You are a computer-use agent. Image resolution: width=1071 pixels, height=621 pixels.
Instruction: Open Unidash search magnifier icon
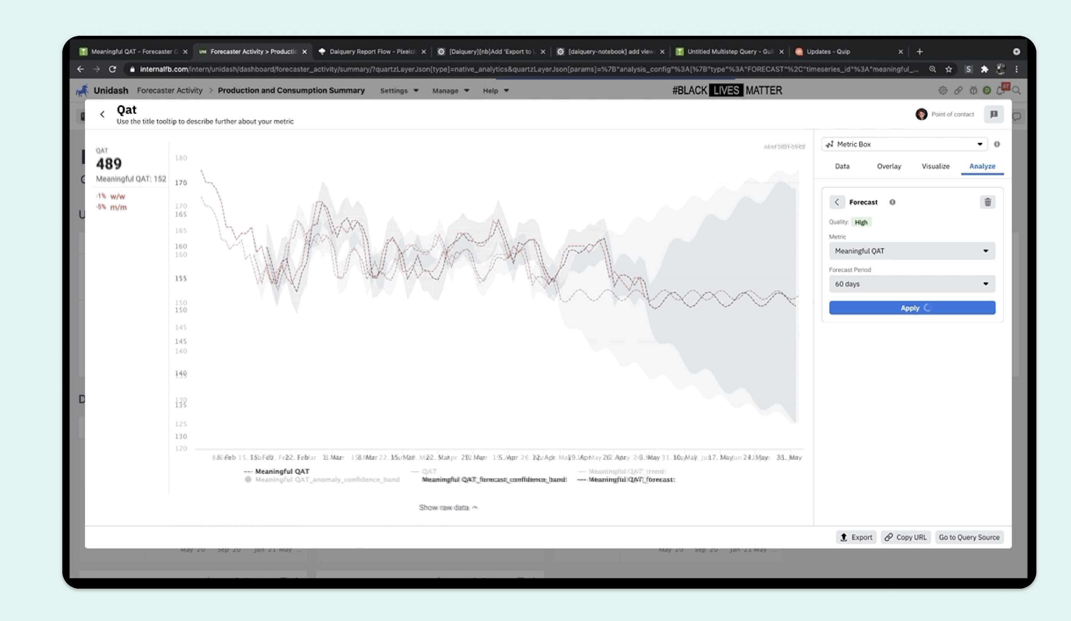[x=1016, y=90]
